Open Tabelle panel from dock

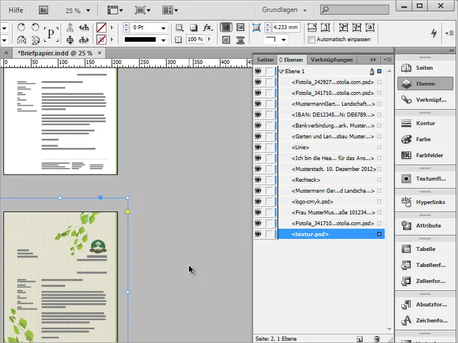click(x=425, y=249)
